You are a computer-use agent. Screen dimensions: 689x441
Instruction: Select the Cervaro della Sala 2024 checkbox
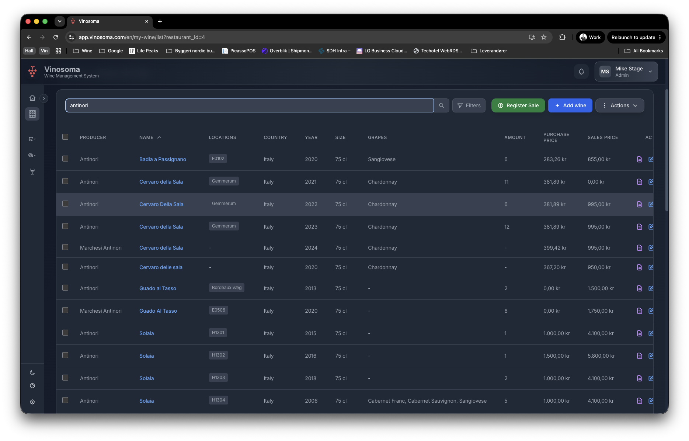65,247
